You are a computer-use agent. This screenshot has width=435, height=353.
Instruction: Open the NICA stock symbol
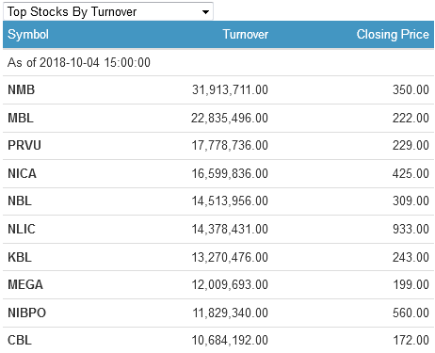tap(22, 173)
